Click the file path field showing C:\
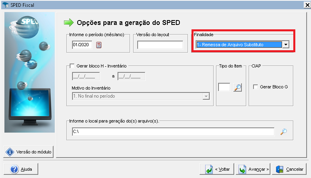Image resolution: width=311 pixels, height=178 pixels. click(173, 132)
